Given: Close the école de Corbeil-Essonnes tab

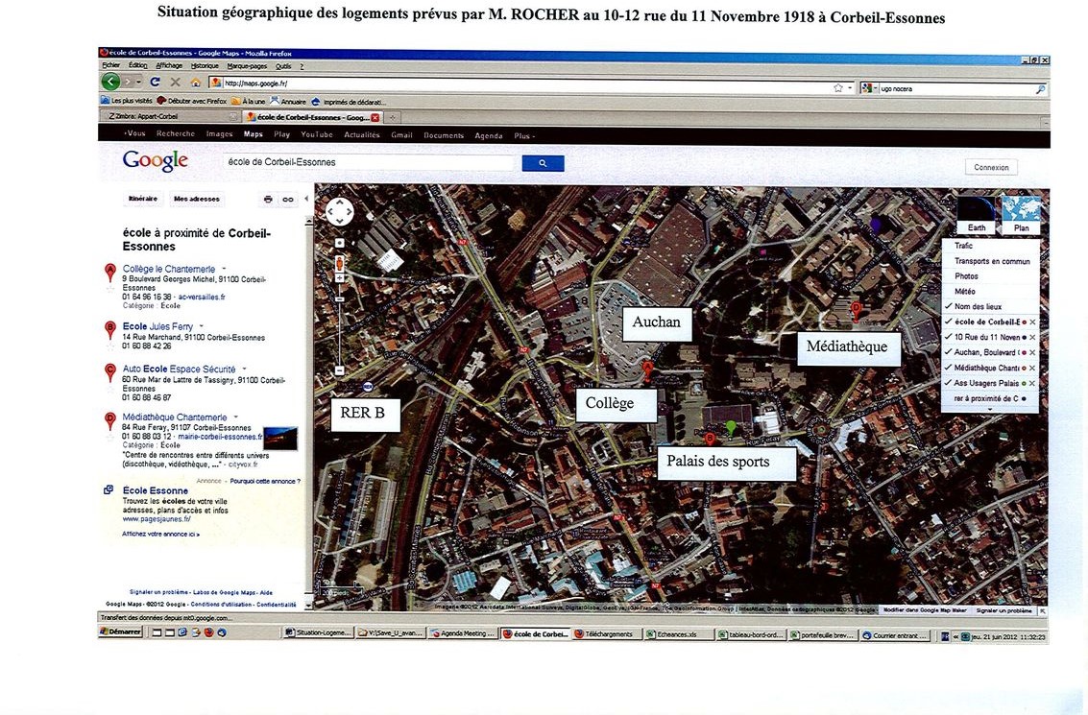Looking at the screenshot, I should (x=375, y=117).
